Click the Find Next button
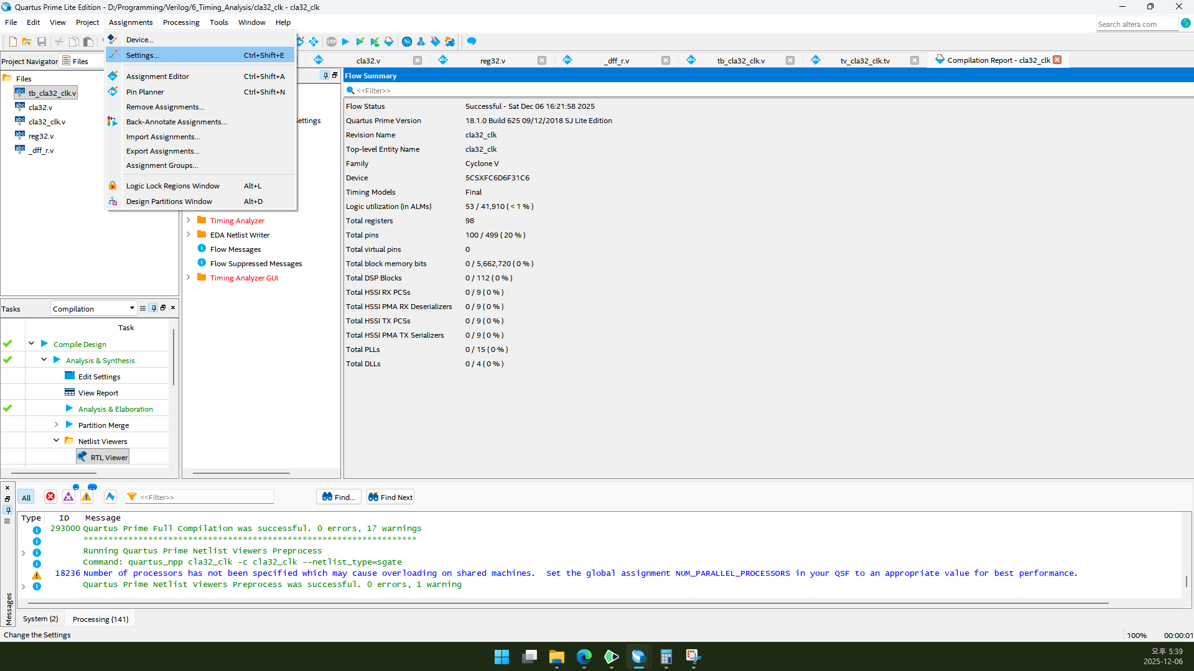This screenshot has width=1194, height=671. click(x=390, y=497)
